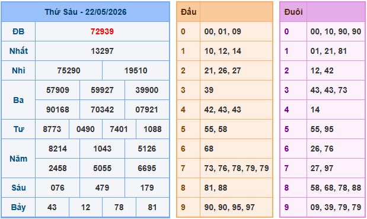Screen dimensions: 367x219
Task: Select Đuôi row '58, 68, 78, 88'
Action: tap(336, 188)
